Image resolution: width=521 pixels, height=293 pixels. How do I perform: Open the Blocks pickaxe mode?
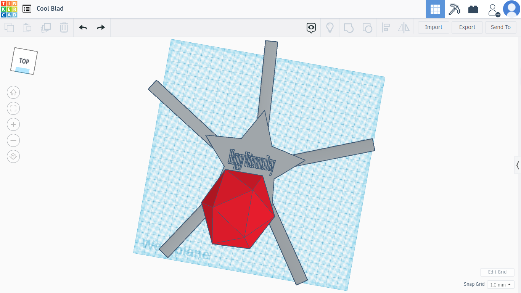tap(454, 9)
